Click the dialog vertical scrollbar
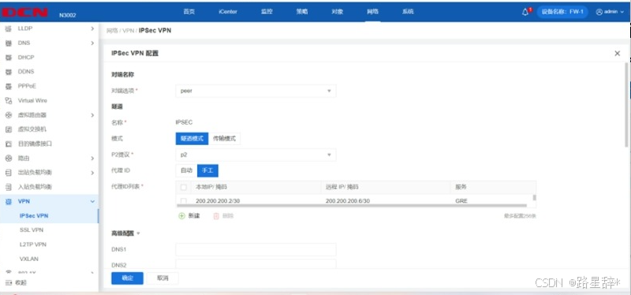 (626, 105)
